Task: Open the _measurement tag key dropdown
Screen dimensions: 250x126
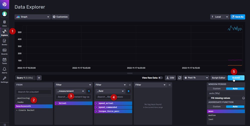Action: coord(71,91)
